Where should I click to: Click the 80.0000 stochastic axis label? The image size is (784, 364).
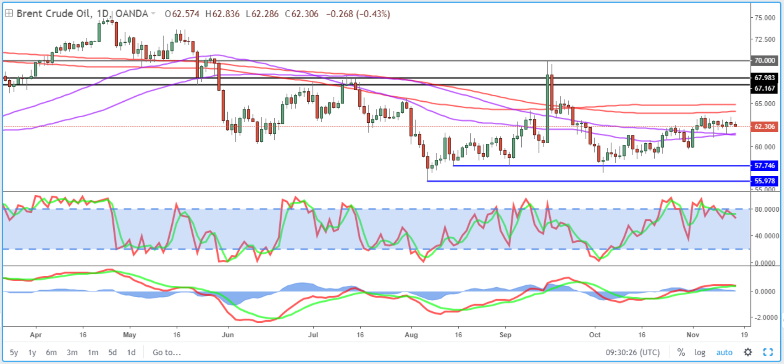pyautogui.click(x=767, y=209)
